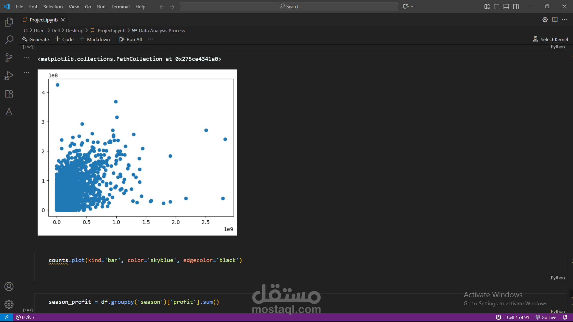The height and width of the screenshot is (322, 573).
Task: Open the Search view in activity bar
Action: point(9,40)
